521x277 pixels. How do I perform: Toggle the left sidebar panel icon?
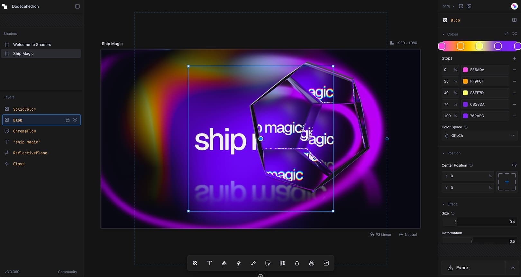point(78,6)
